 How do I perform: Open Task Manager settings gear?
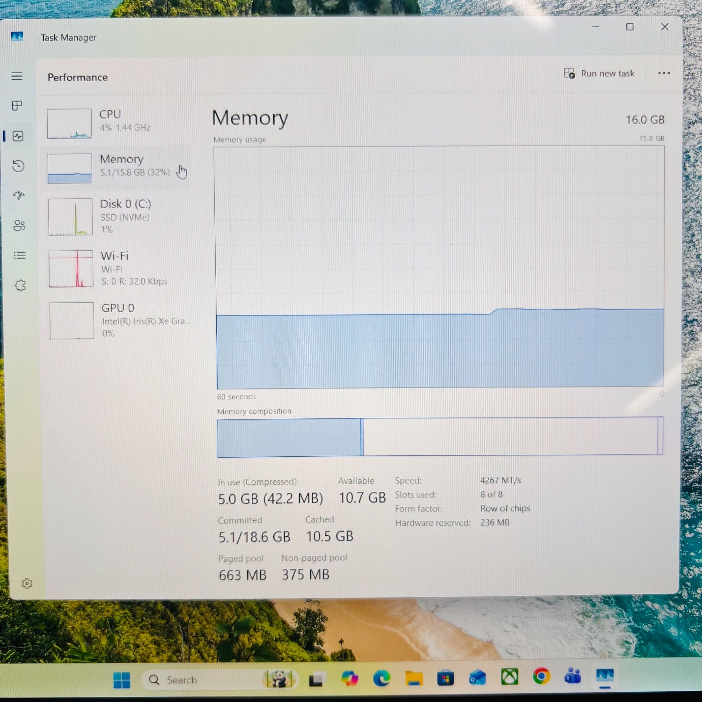point(27,583)
